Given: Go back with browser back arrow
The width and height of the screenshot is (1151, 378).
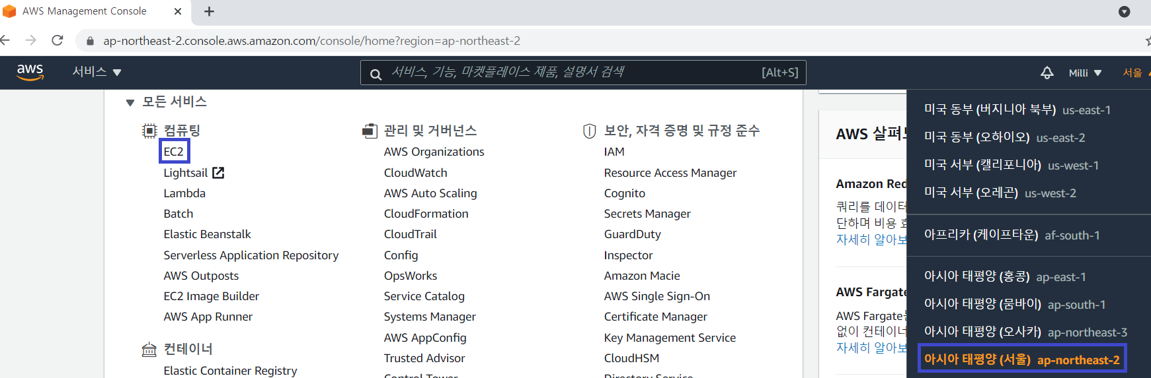Looking at the screenshot, I should (x=5, y=40).
